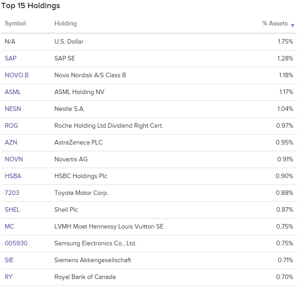Select the 0.95% asset value

(x=285, y=142)
